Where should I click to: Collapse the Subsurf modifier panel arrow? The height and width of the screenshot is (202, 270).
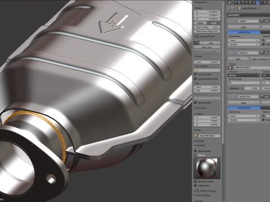pos(229,21)
